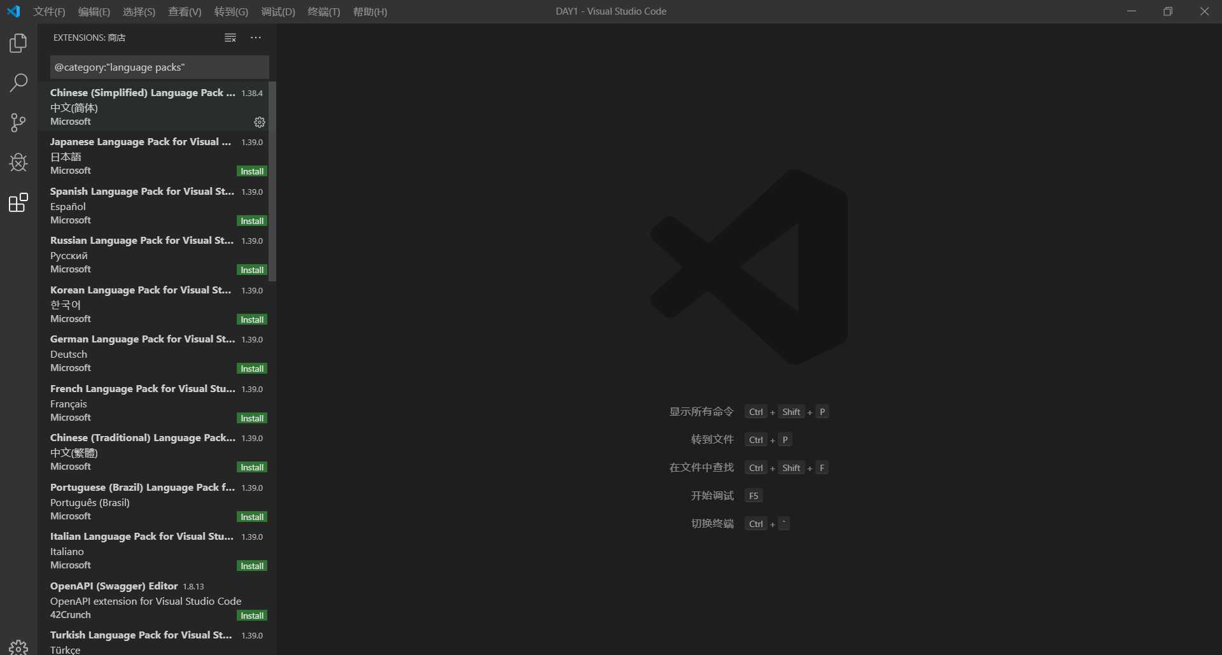
Task: Select Spanish Language Pack title
Action: pyautogui.click(x=142, y=191)
